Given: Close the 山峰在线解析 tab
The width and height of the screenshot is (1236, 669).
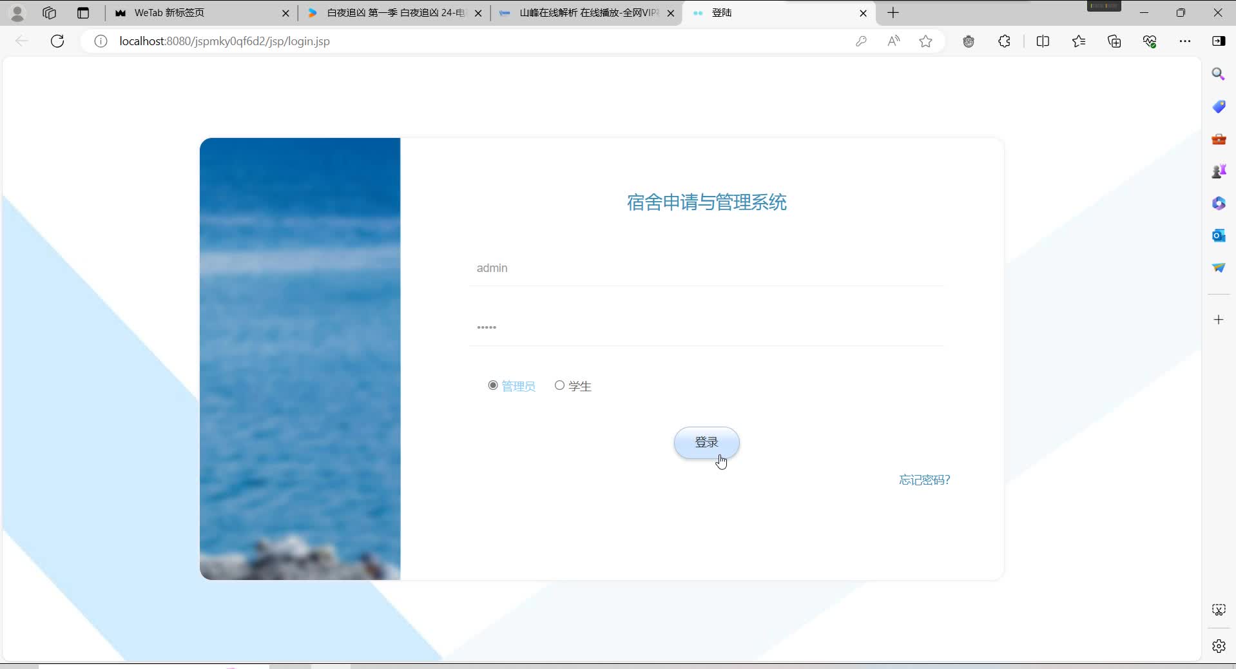Looking at the screenshot, I should 671,13.
